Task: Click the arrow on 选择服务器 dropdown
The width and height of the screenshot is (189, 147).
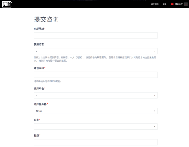Action: (x=154, y=111)
